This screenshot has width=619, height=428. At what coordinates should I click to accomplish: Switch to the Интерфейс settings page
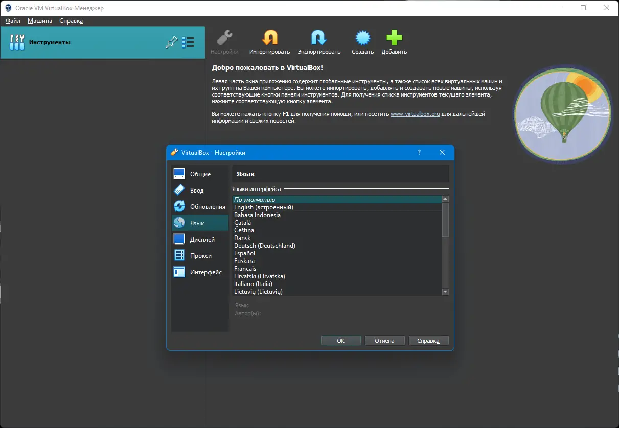(200, 272)
